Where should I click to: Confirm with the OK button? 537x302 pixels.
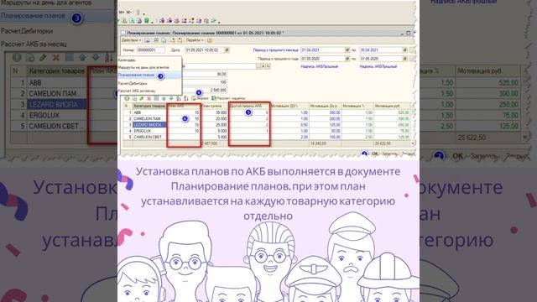(375, 154)
